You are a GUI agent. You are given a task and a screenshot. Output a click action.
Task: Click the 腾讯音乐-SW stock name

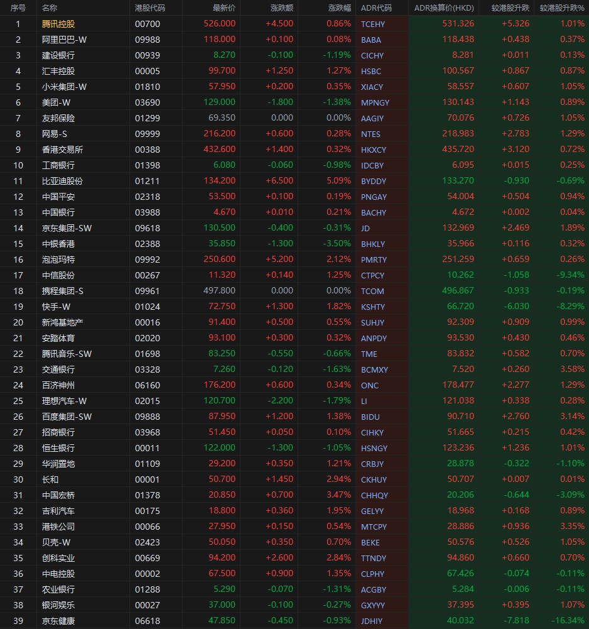67,354
